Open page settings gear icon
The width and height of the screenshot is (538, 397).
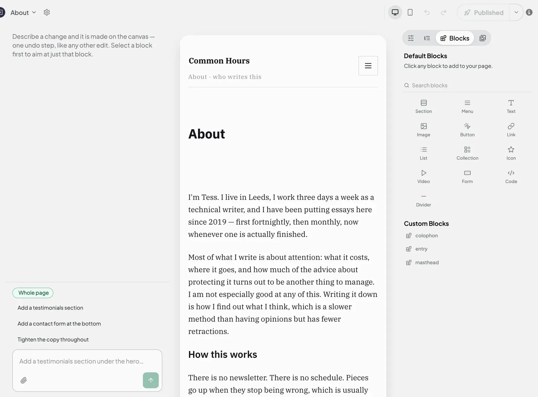click(47, 12)
